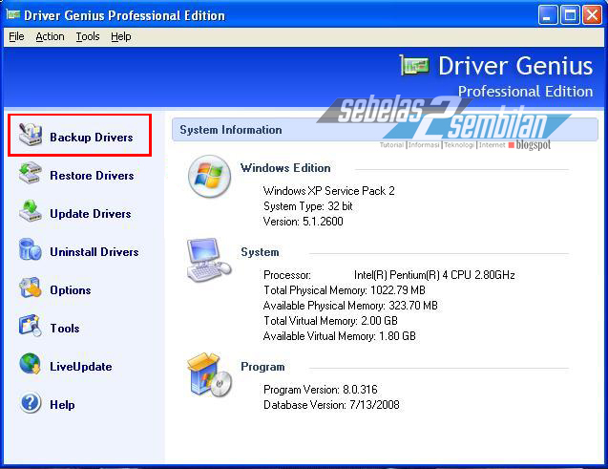608x469 pixels.
Task: Click the Update Drivers sidebar icon
Action: [x=31, y=211]
